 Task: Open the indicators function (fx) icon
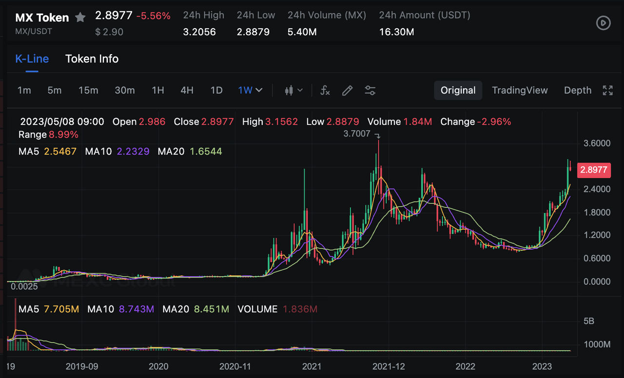point(325,90)
